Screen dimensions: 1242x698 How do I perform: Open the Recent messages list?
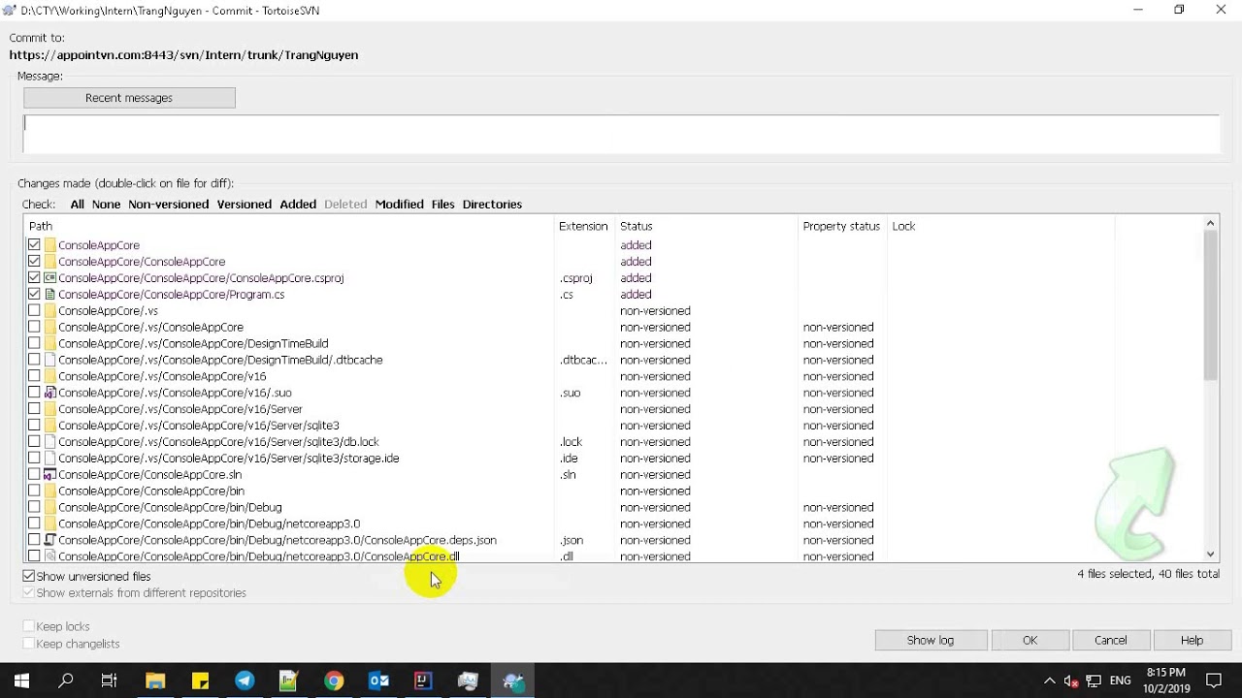pos(129,98)
